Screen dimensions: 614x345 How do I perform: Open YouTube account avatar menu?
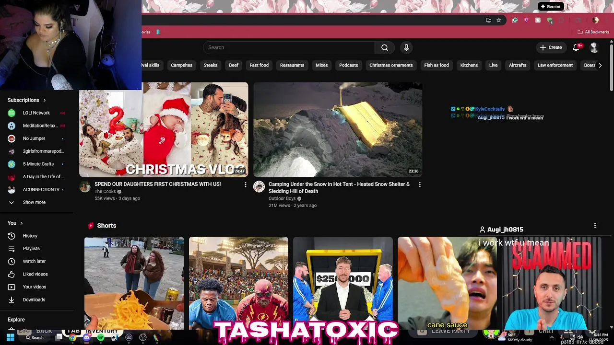tap(594, 47)
